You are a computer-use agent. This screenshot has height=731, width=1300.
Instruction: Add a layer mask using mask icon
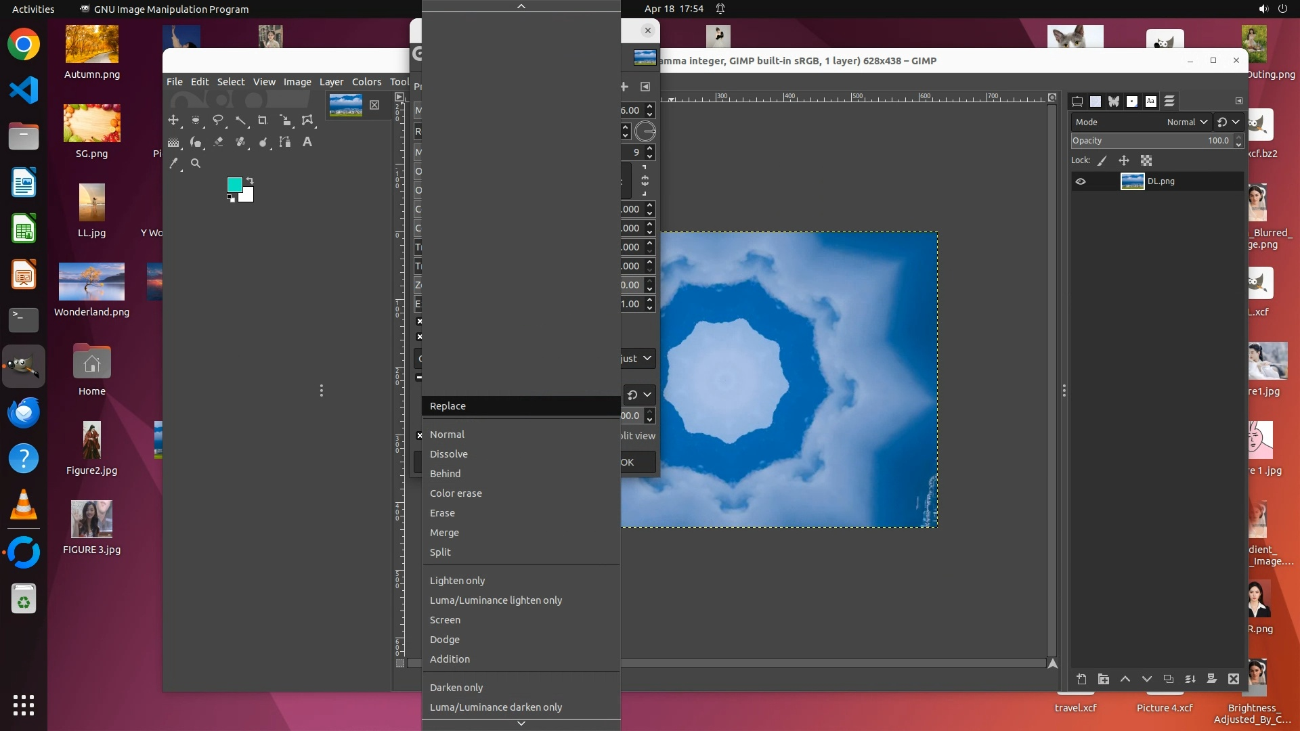1212,679
